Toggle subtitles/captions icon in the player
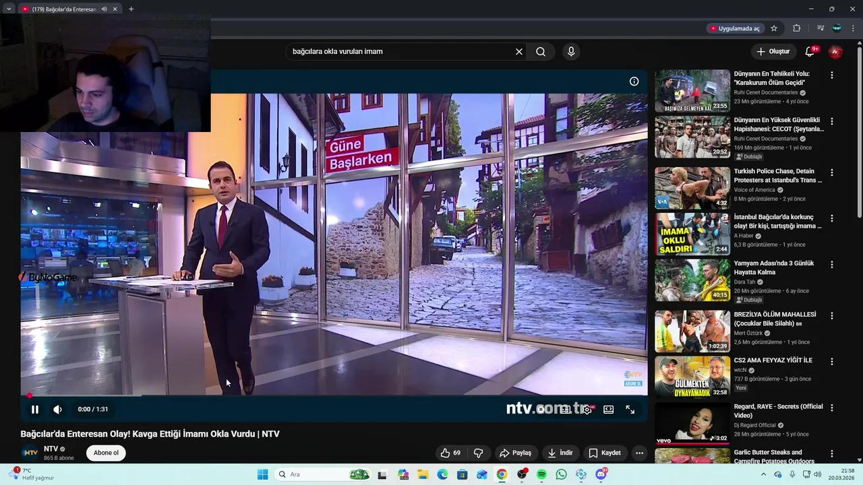This screenshot has height=485, width=863. pos(565,409)
